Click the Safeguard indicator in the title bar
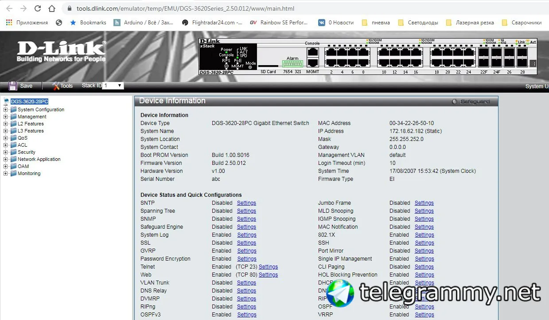The height and width of the screenshot is (320, 549). [x=471, y=101]
